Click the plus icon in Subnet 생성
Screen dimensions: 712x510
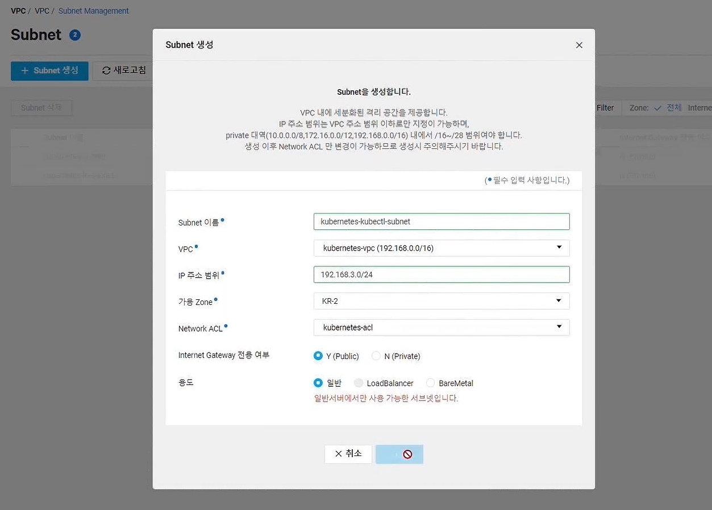(25, 70)
